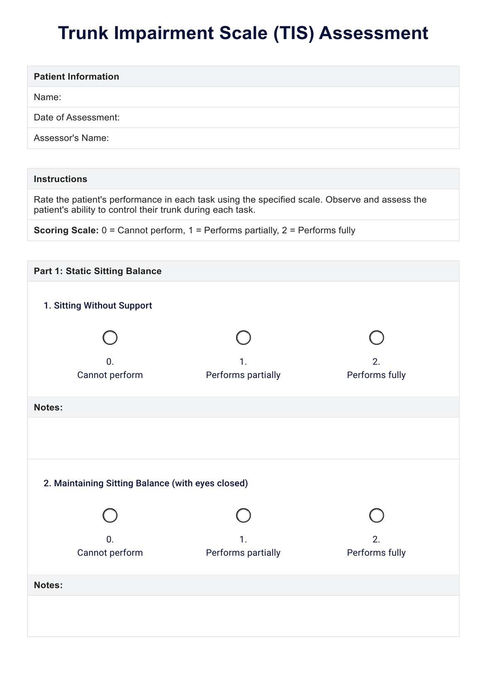This screenshot has height=677, width=488.
Task: Choose score 0 radio for eyes-closed sitting balance
Action: coord(110,515)
